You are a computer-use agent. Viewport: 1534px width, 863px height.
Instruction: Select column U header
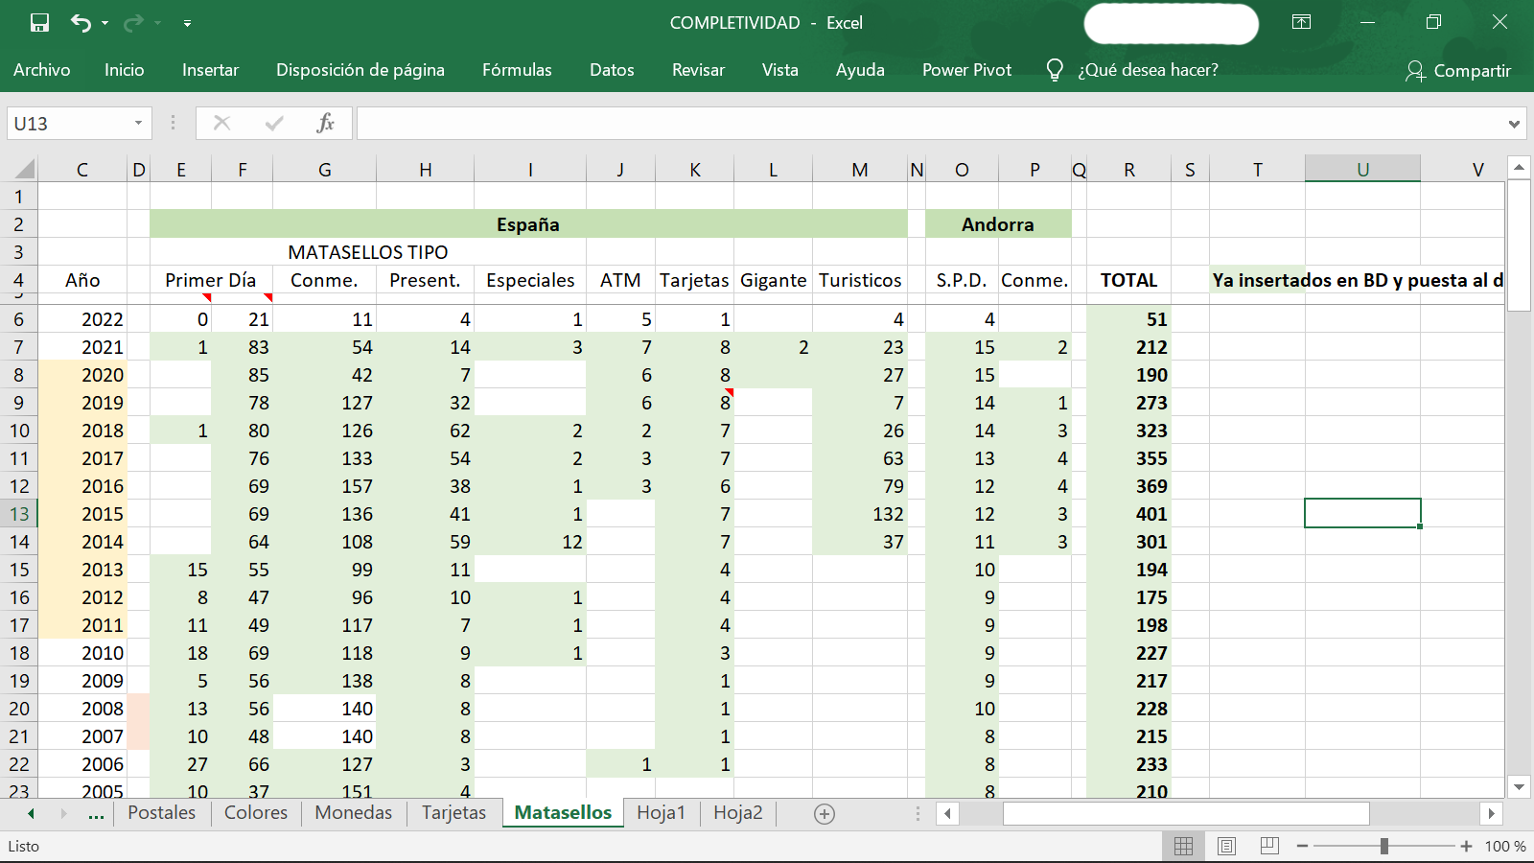1362,170
